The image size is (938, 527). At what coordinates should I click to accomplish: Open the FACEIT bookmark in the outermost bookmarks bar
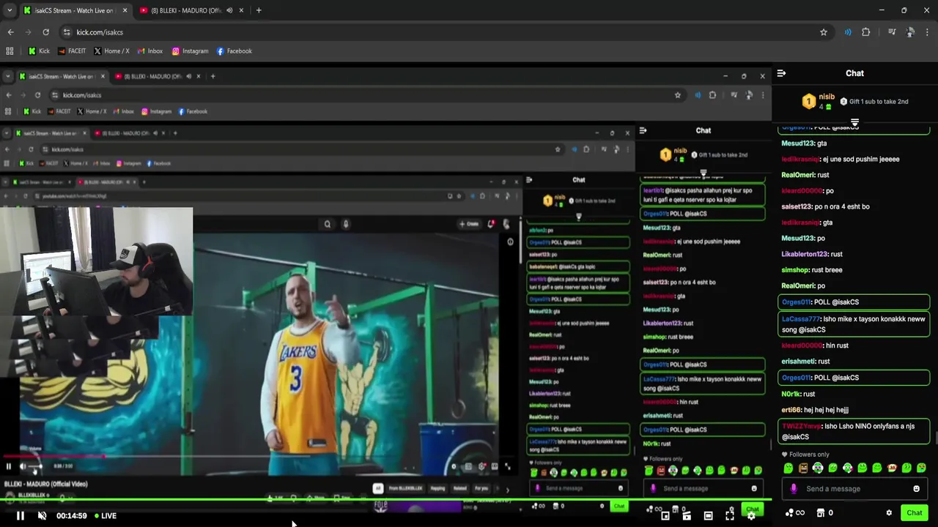click(72, 51)
